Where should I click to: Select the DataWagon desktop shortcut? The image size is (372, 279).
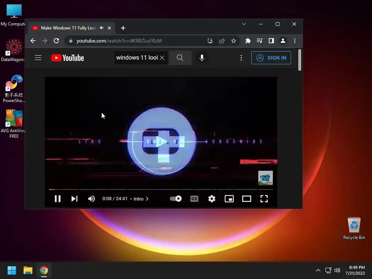point(13,50)
